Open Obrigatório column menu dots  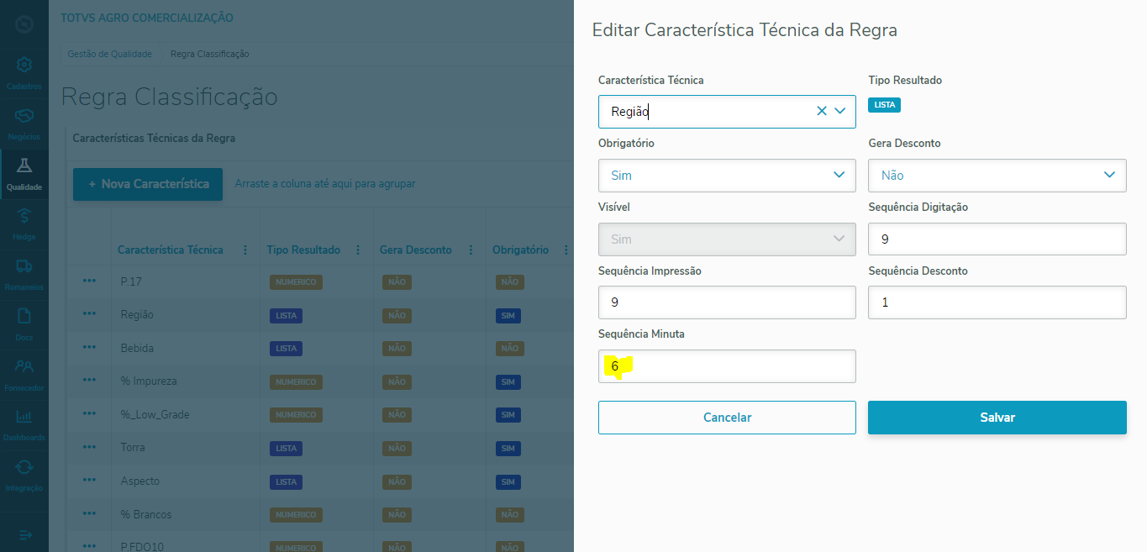[x=566, y=250]
